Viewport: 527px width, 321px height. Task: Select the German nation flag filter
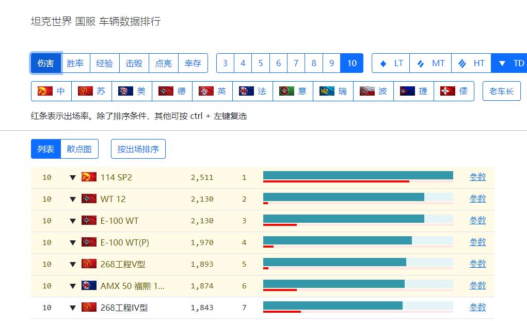coord(172,90)
